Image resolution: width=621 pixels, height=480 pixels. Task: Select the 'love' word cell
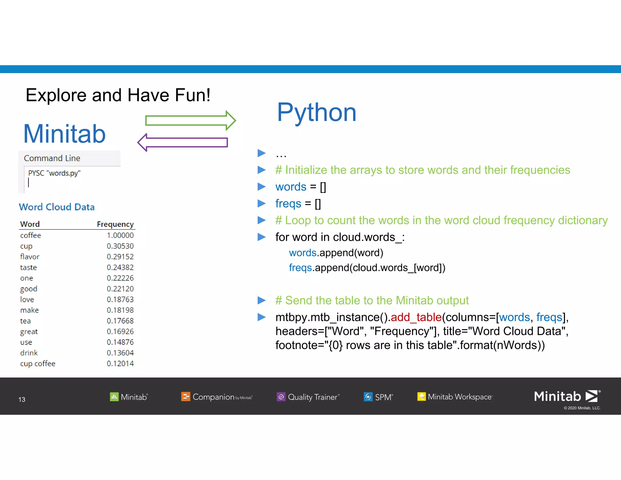pos(27,299)
